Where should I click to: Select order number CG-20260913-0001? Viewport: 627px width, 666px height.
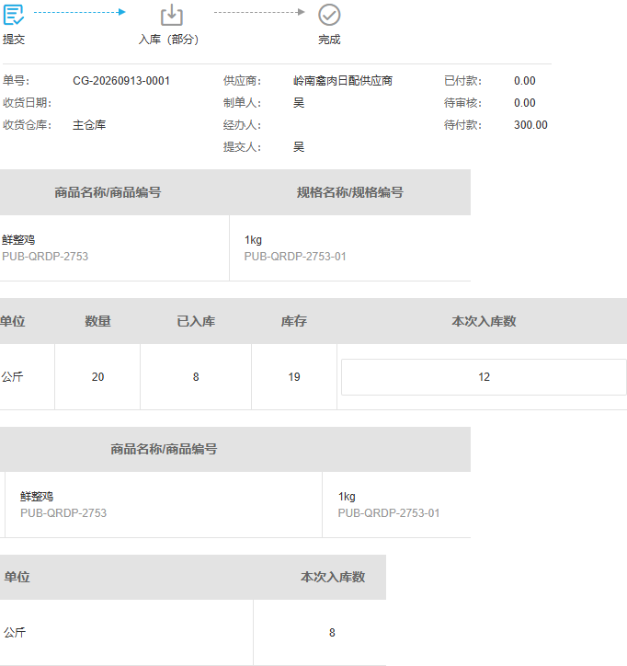pyautogui.click(x=121, y=81)
